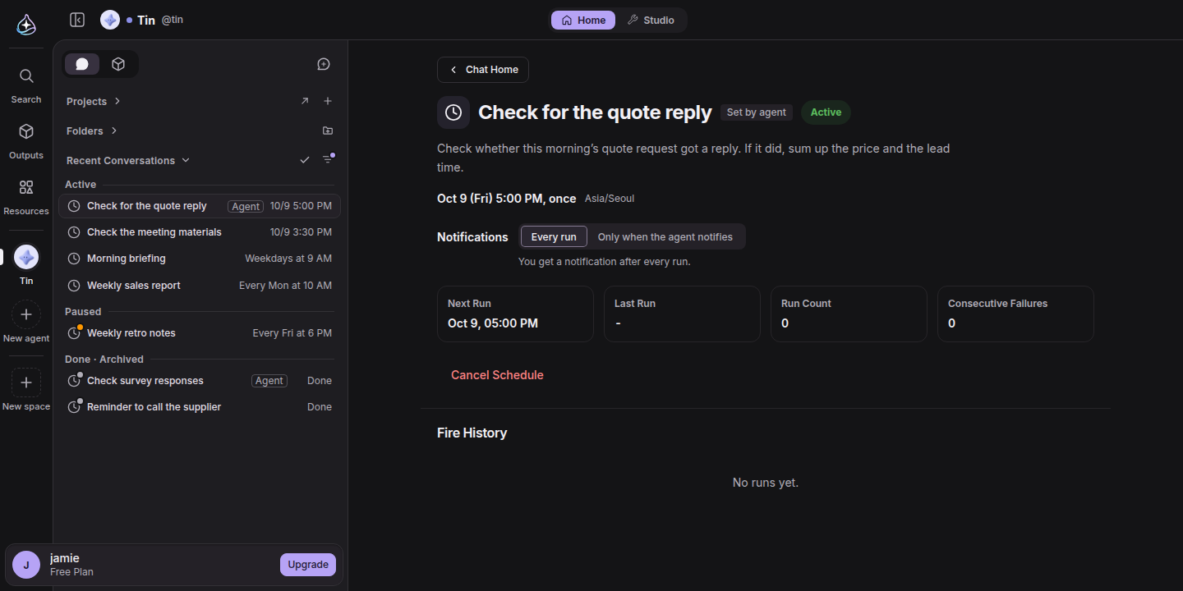Click the Upgrade button
The height and width of the screenshot is (591, 1183).
coord(308,565)
